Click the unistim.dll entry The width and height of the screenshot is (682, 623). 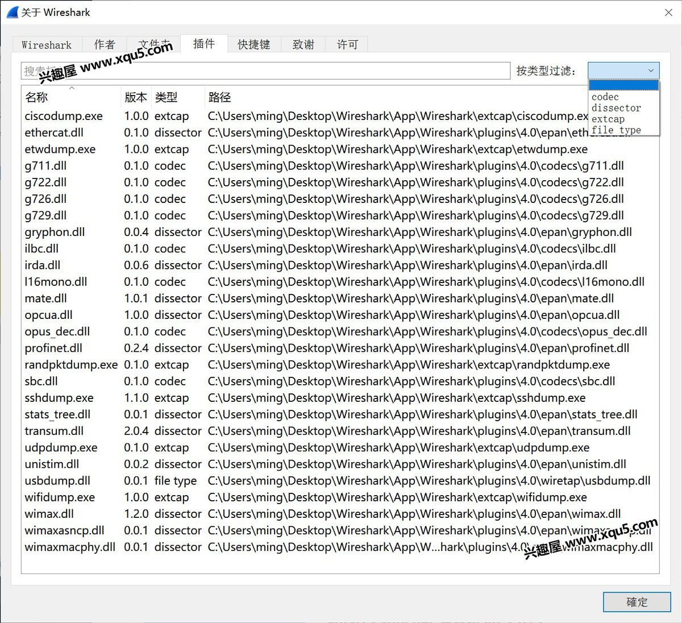(52, 464)
